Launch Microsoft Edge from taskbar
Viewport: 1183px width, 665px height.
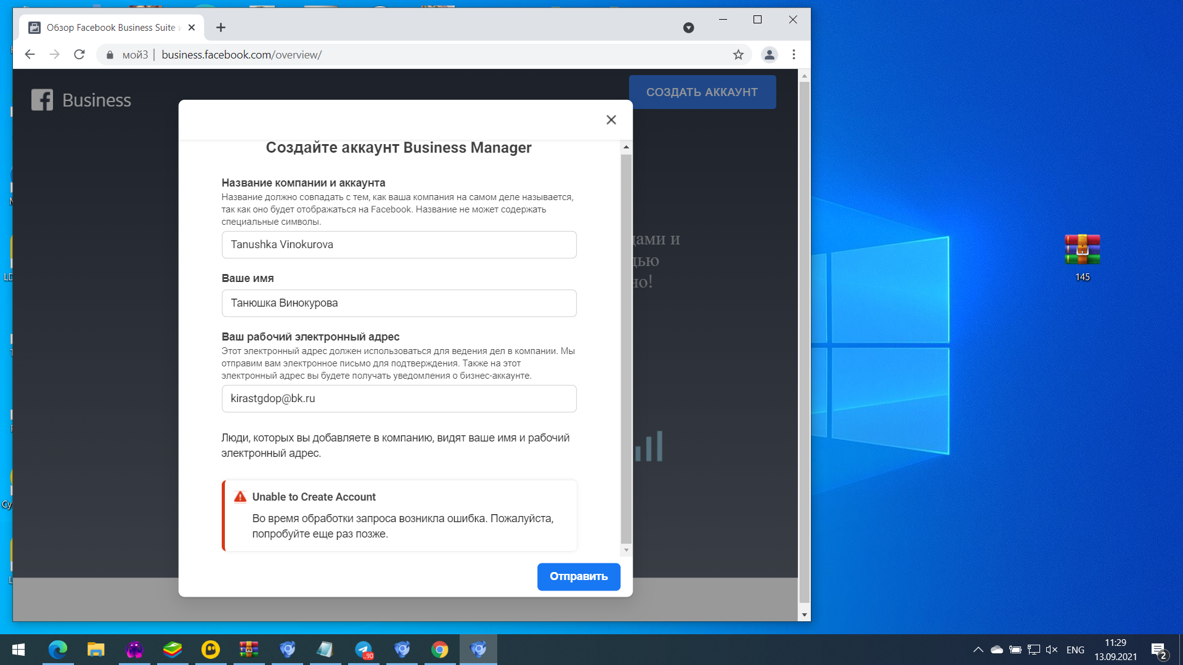click(x=57, y=650)
